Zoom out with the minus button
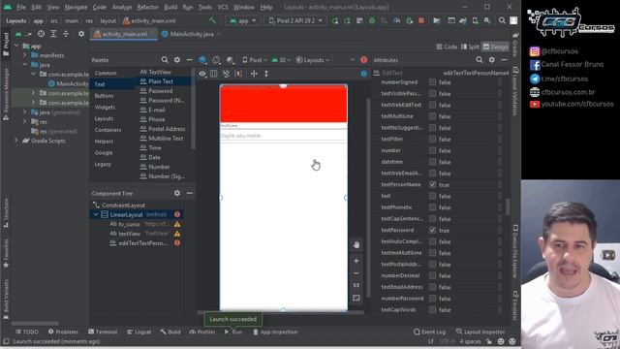The height and width of the screenshot is (349, 620). point(356,273)
